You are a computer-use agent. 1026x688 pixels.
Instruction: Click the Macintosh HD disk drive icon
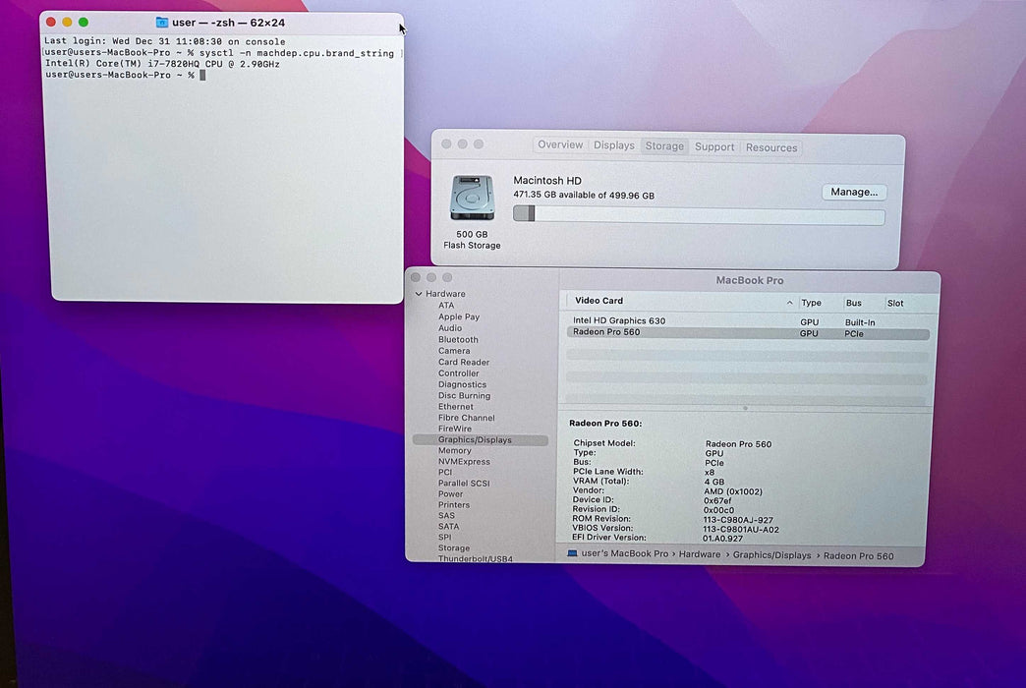(x=472, y=198)
